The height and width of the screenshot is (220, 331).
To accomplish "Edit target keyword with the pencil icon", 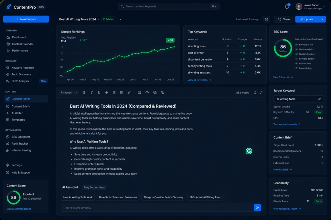I will tap(320, 99).
